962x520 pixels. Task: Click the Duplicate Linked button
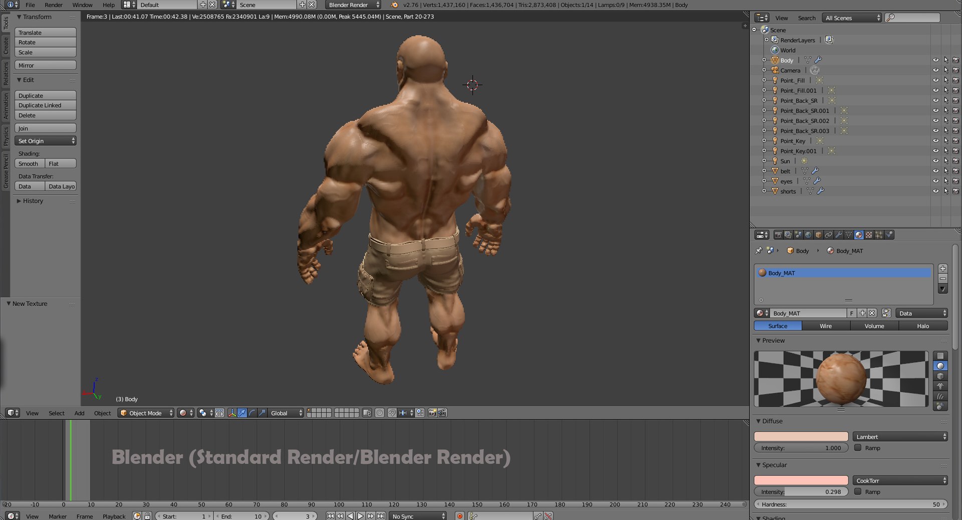point(46,105)
